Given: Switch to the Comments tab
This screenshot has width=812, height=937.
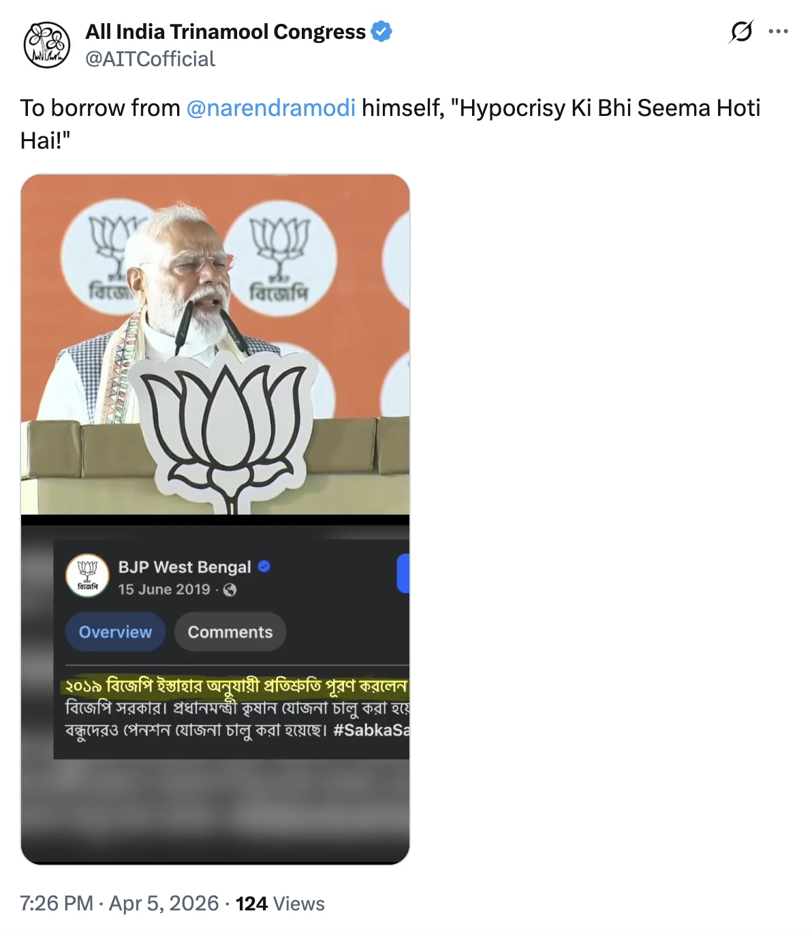Looking at the screenshot, I should [x=230, y=632].
